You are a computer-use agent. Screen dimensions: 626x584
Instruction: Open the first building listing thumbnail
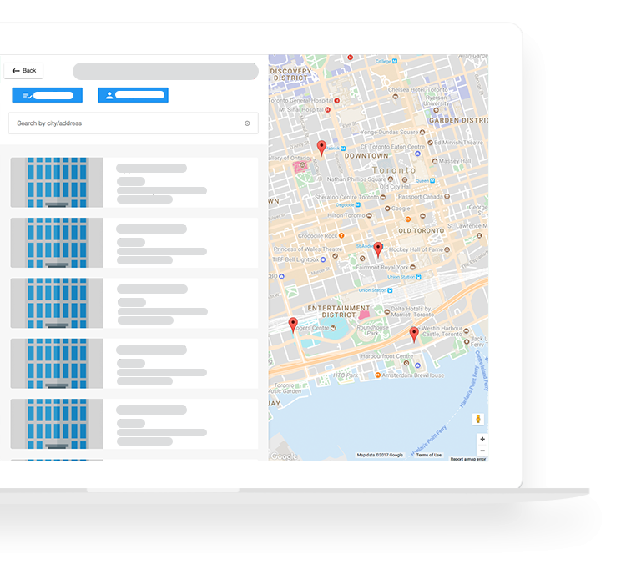click(x=57, y=182)
